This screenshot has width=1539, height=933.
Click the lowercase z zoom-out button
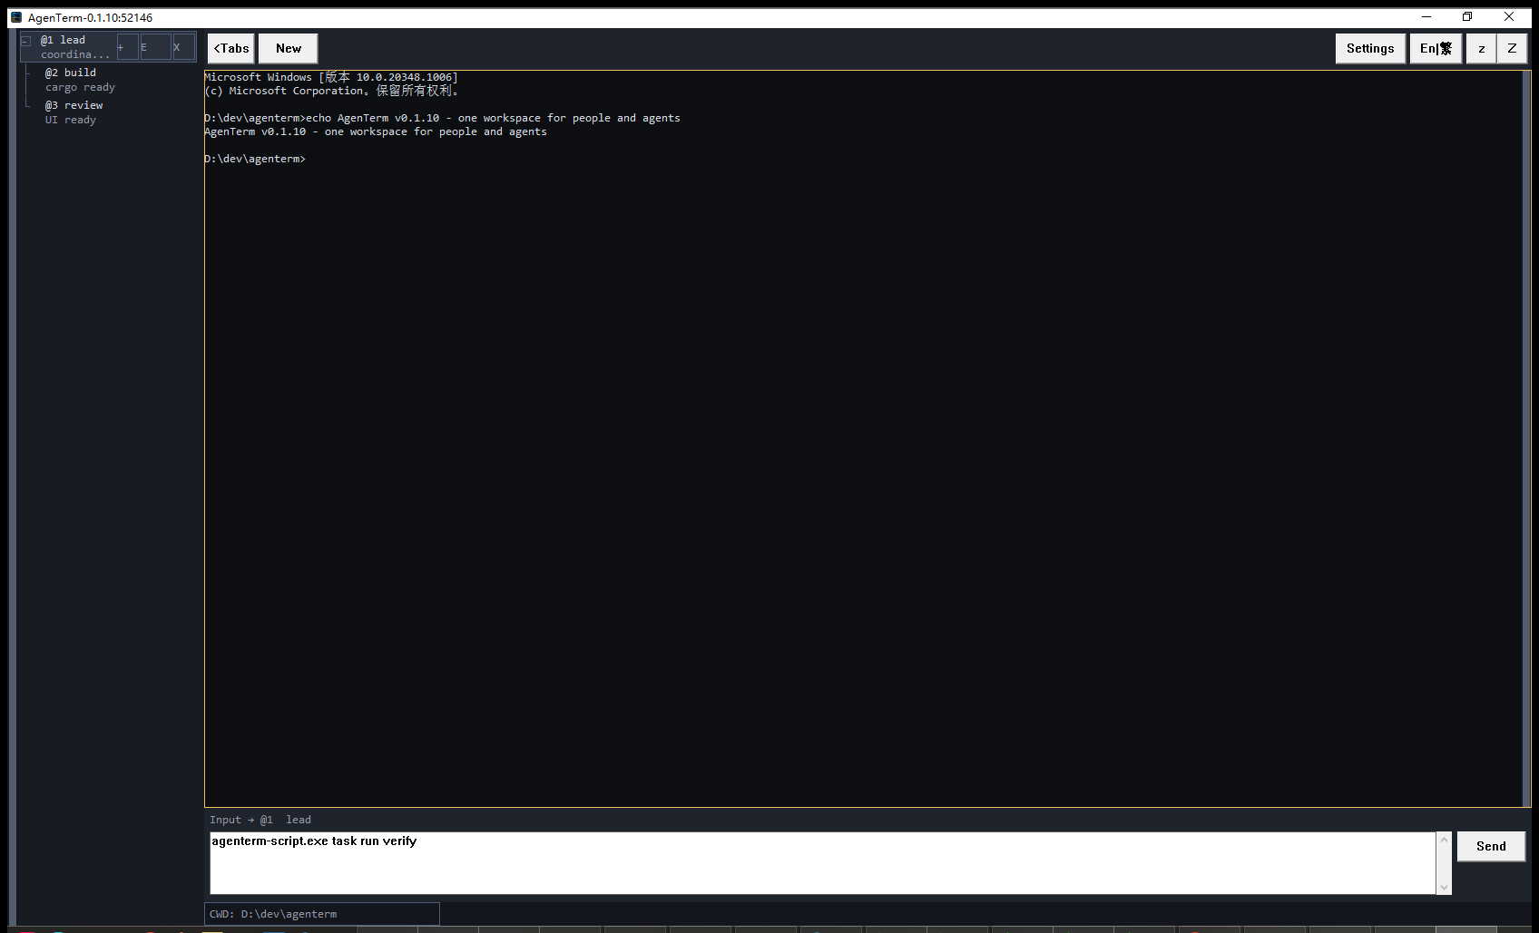(1482, 48)
